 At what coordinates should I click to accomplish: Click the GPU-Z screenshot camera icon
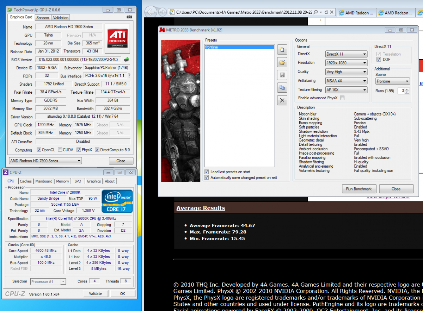129,17
